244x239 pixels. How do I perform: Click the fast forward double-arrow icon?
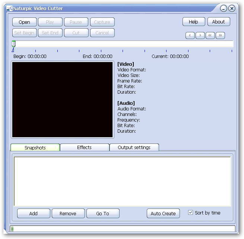(220, 35)
